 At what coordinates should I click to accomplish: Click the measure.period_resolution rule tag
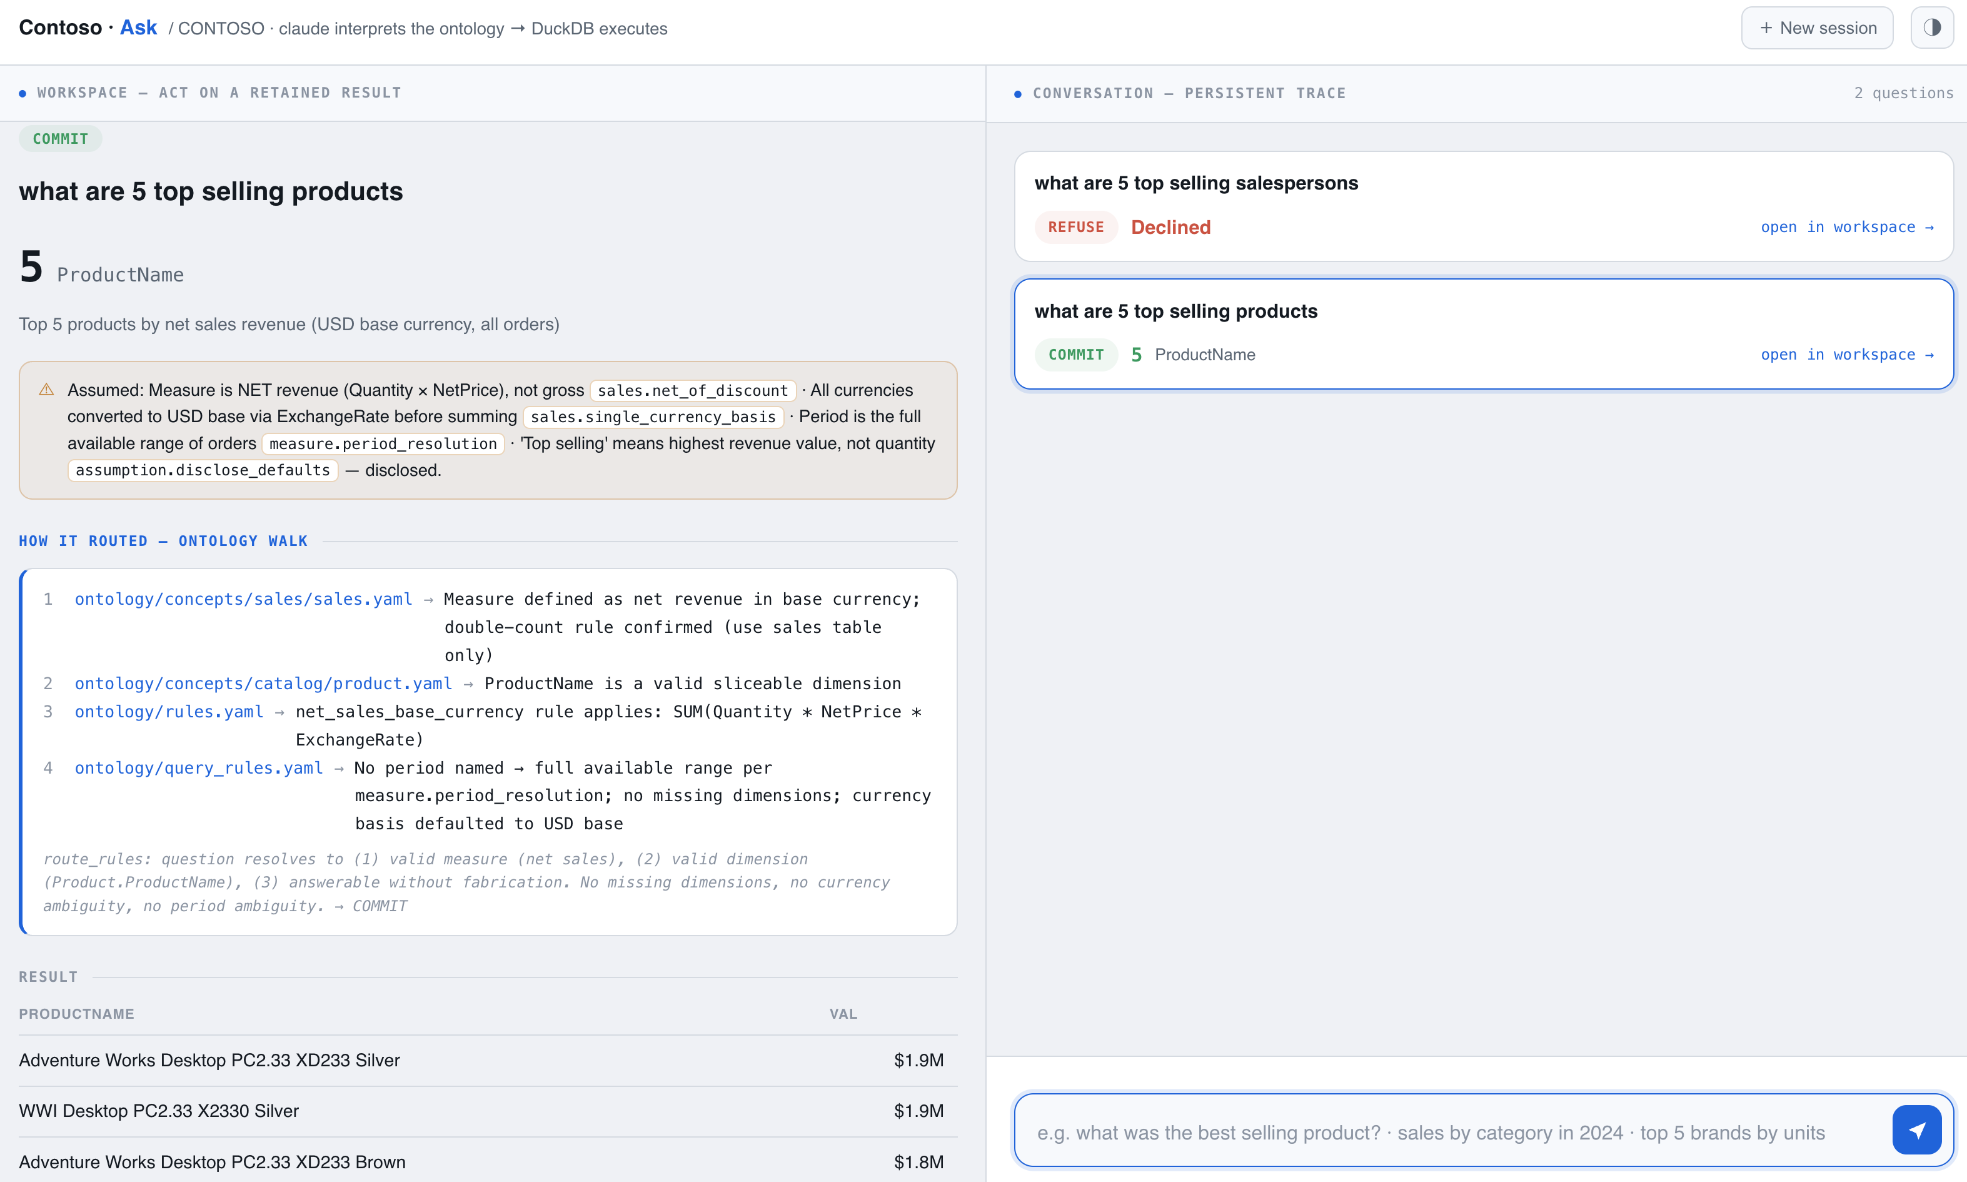coord(383,443)
